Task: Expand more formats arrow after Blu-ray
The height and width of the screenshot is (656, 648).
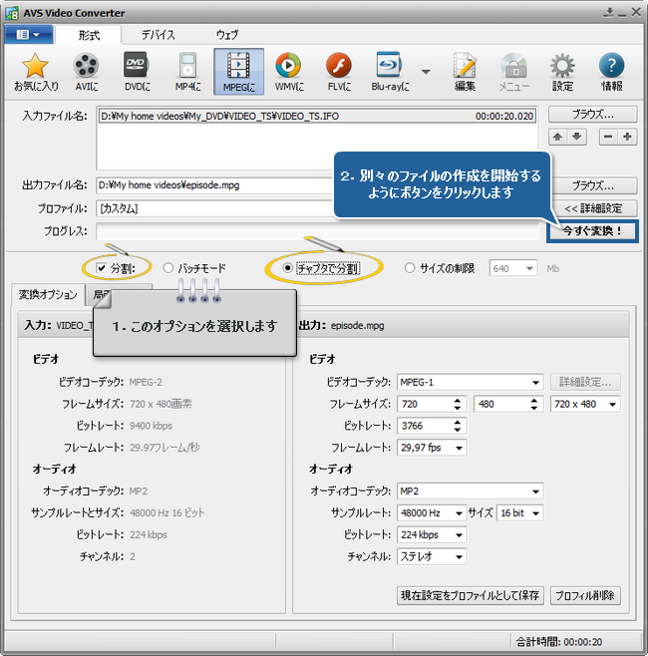Action: 426,72
